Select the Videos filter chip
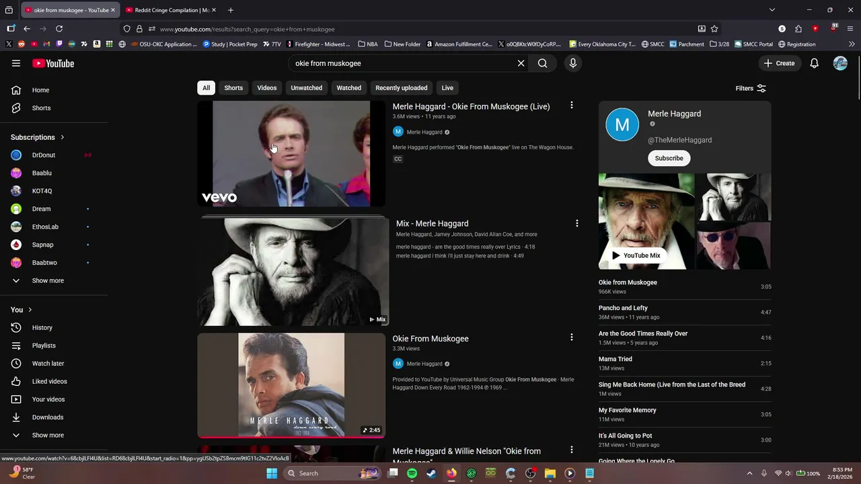 (266, 88)
